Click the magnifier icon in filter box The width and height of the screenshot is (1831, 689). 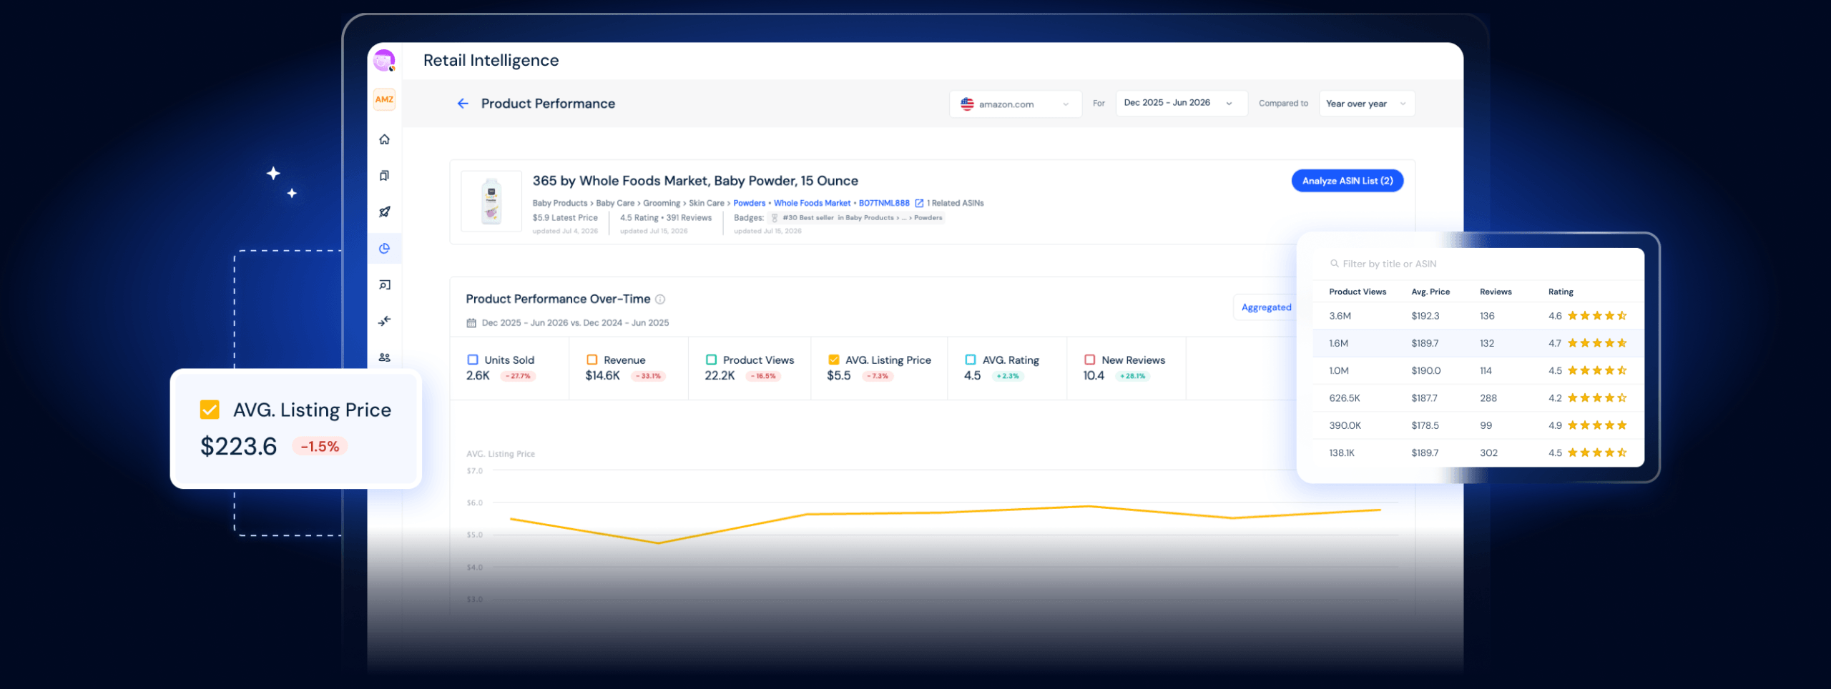pyautogui.click(x=1334, y=264)
